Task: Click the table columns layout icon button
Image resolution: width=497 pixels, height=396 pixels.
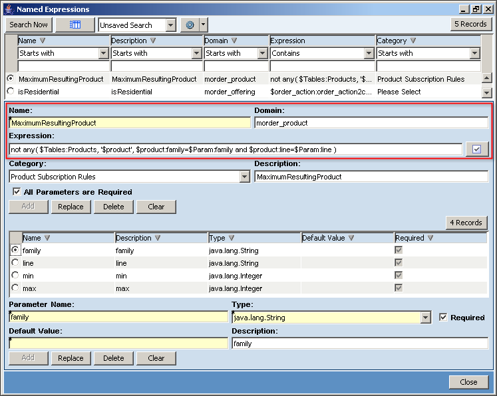Action: 75,25
